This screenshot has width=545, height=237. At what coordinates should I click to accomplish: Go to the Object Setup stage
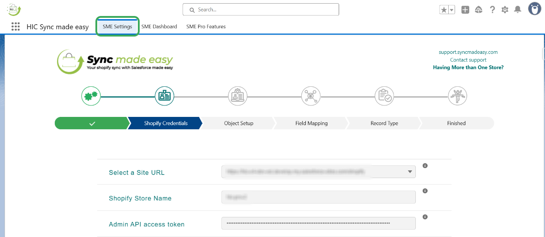coord(238,123)
